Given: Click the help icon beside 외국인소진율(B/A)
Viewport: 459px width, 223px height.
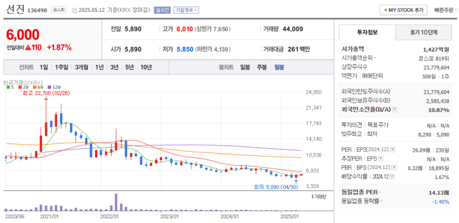Looking at the screenshot, I should click(x=395, y=109).
